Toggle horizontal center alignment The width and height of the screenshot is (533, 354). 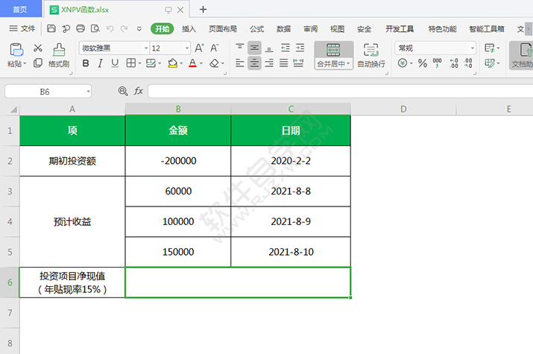coord(254,63)
